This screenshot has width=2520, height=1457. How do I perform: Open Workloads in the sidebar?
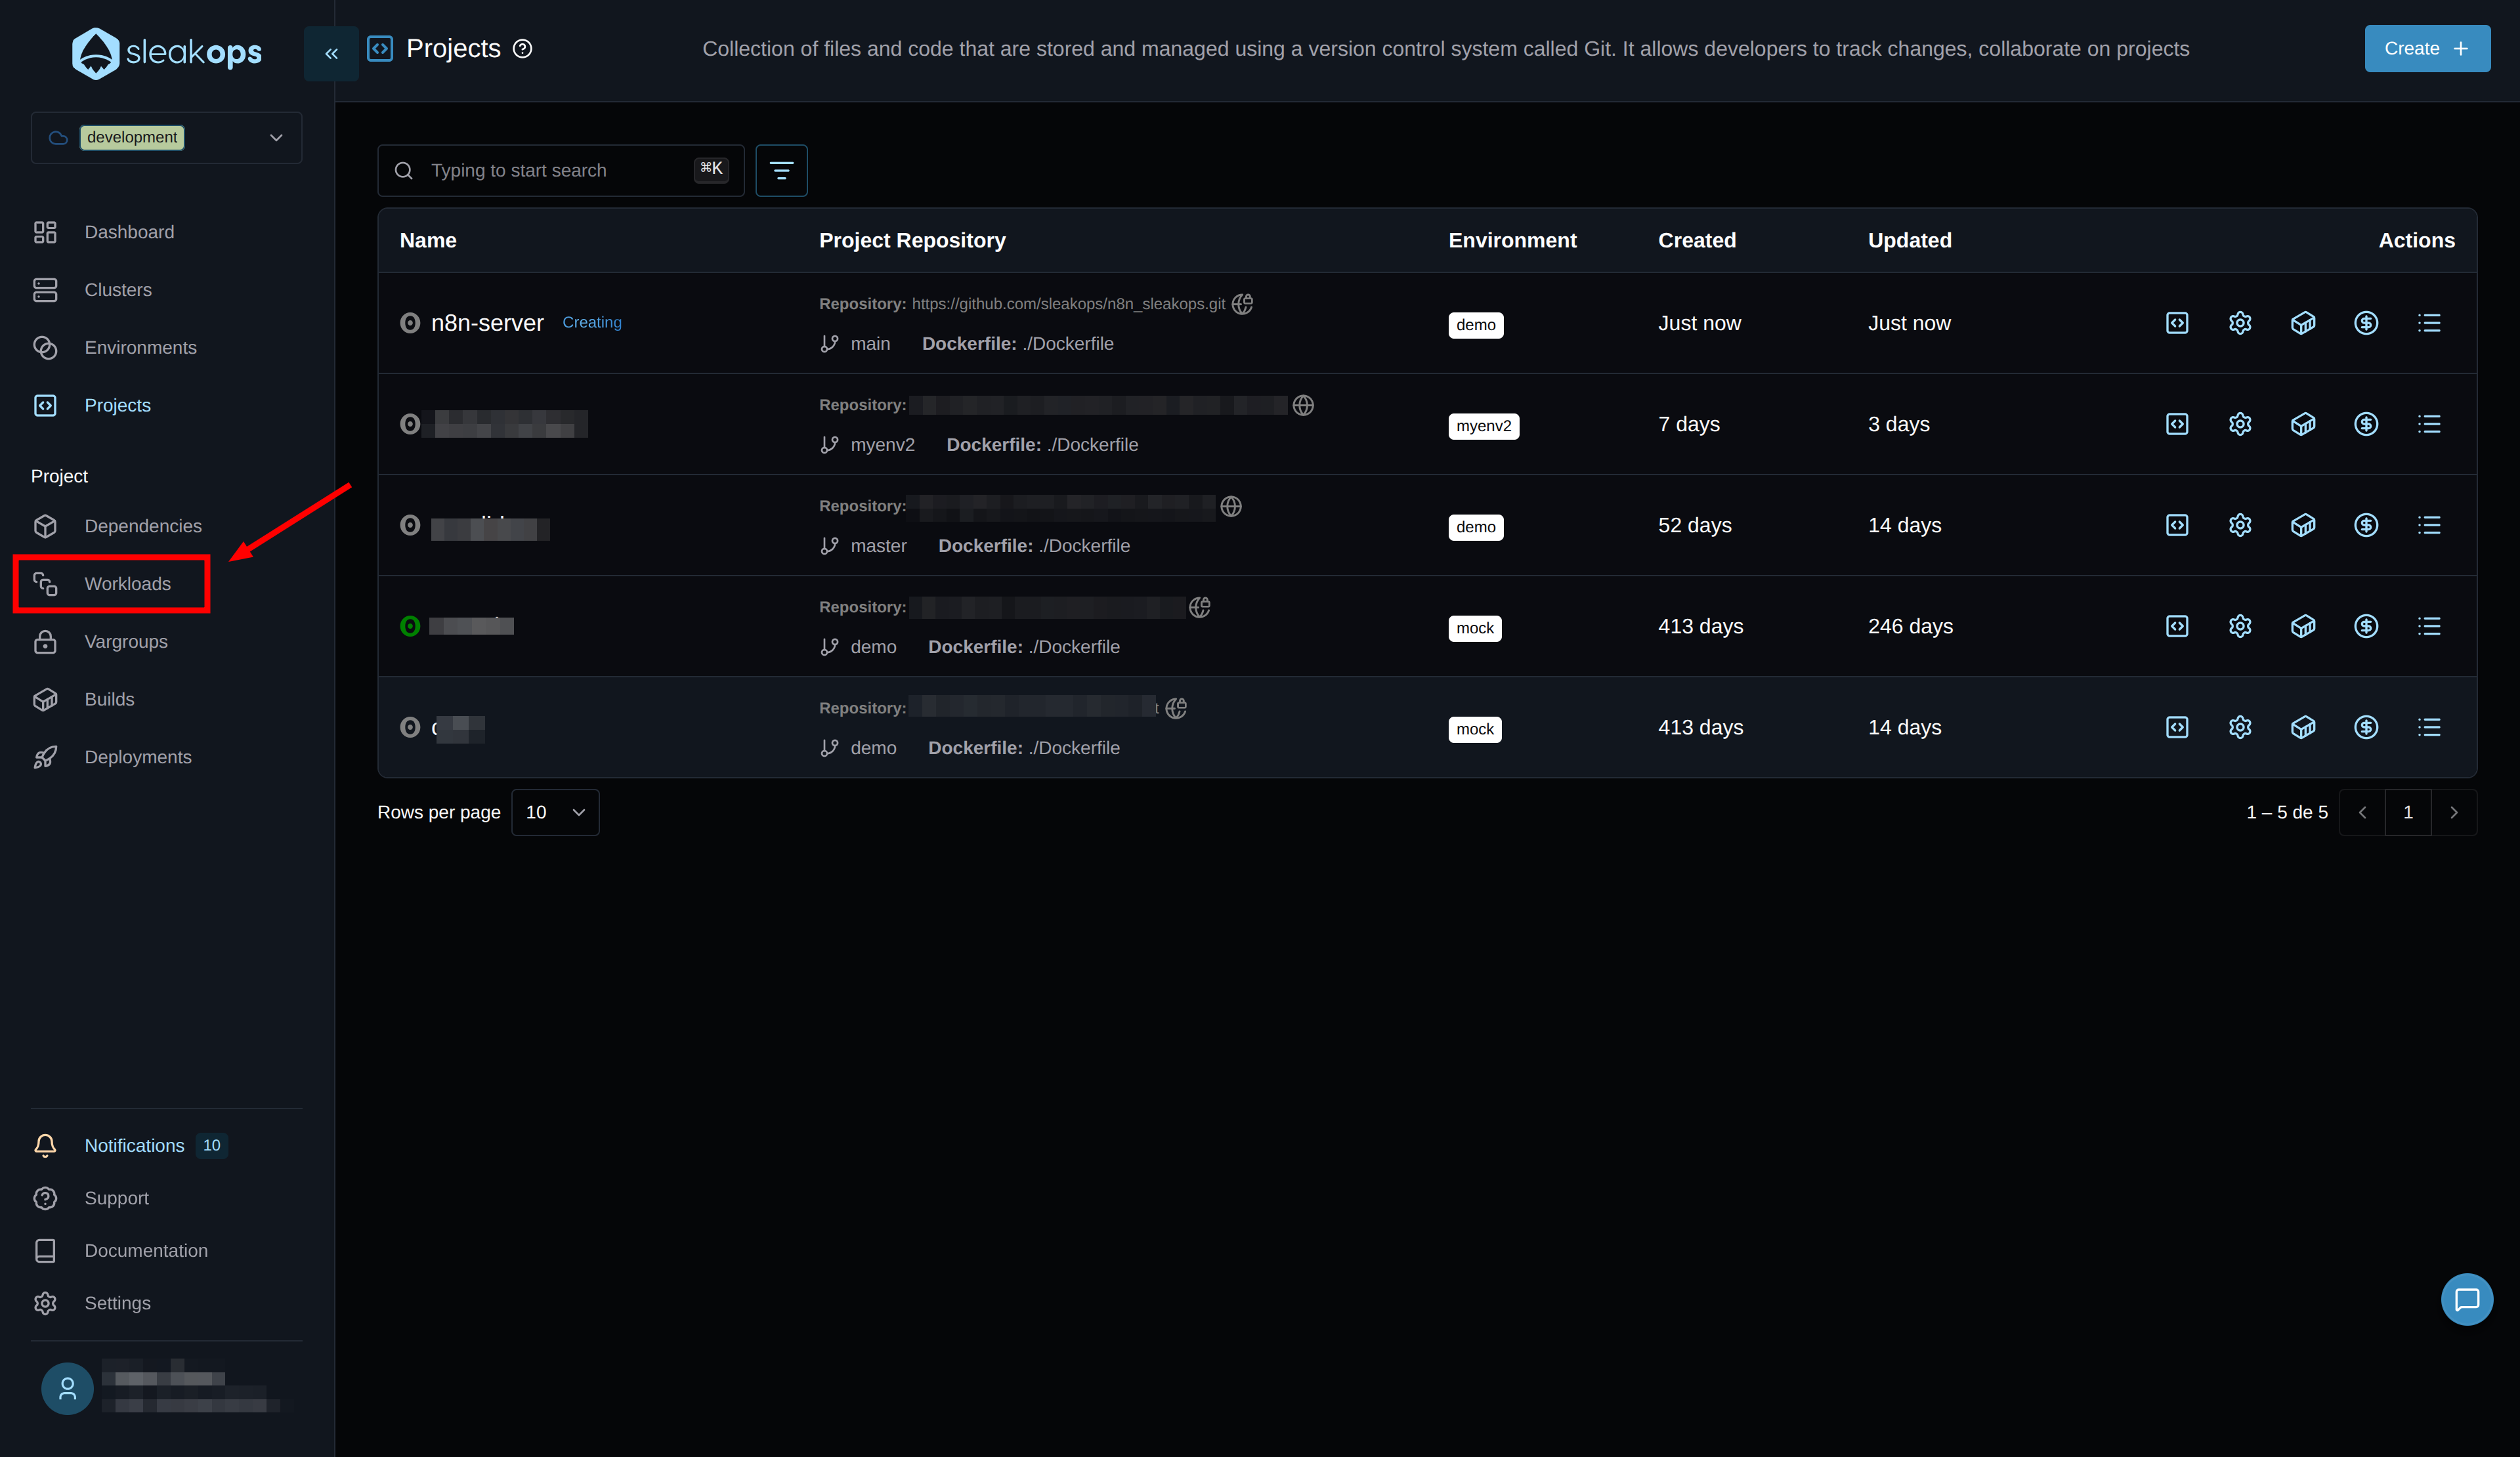(x=127, y=584)
